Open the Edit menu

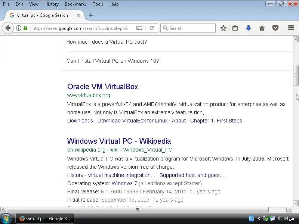19,4
